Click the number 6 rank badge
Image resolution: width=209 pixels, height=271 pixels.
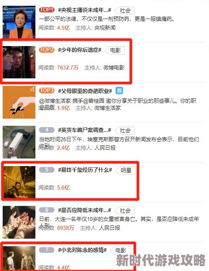(x=46, y=210)
